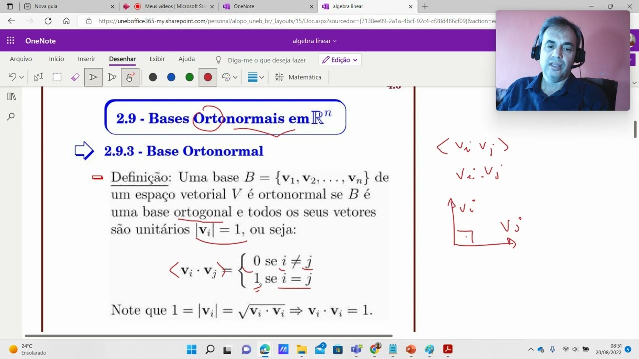This screenshot has height=359, width=639.
Task: Open the Arquivo menu
Action: click(20, 59)
